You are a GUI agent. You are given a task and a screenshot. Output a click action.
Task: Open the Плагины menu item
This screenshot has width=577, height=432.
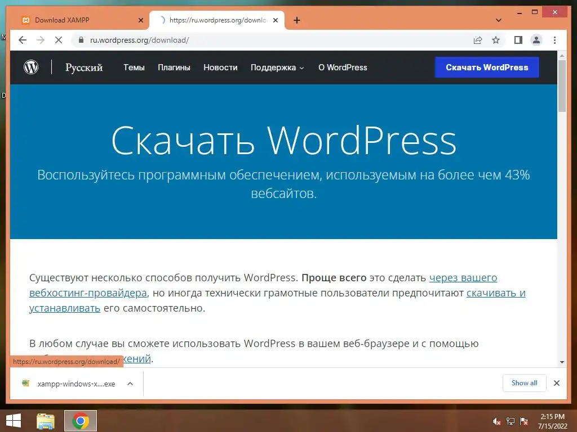pos(174,67)
